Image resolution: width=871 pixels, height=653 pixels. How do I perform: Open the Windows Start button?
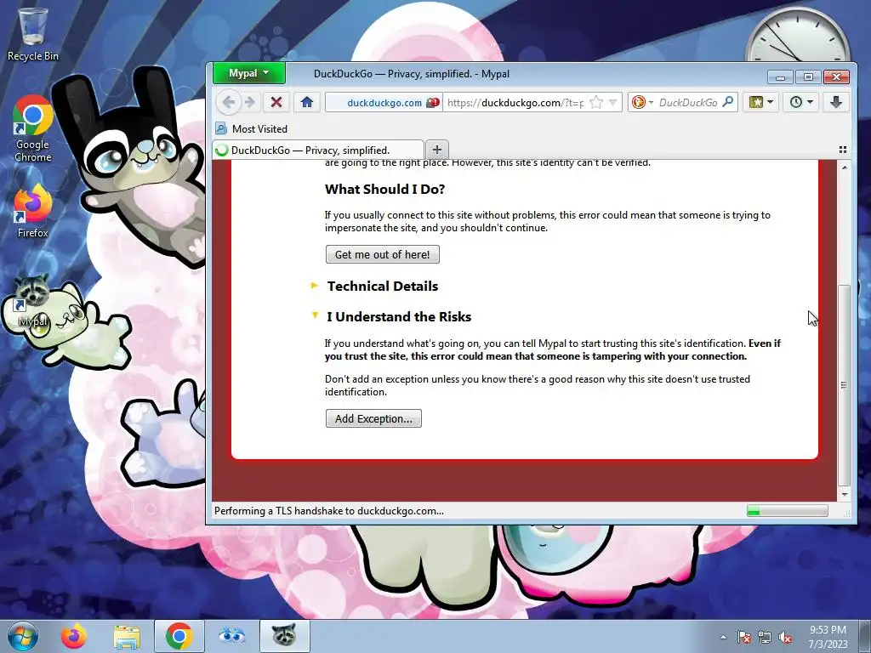(23, 636)
